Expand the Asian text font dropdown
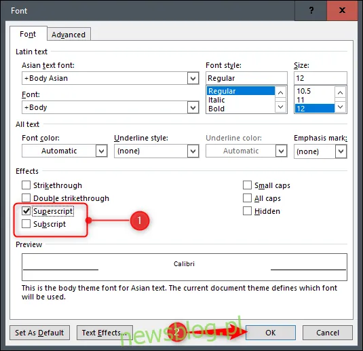Image resolution: width=363 pixels, height=351 pixels. (x=193, y=78)
